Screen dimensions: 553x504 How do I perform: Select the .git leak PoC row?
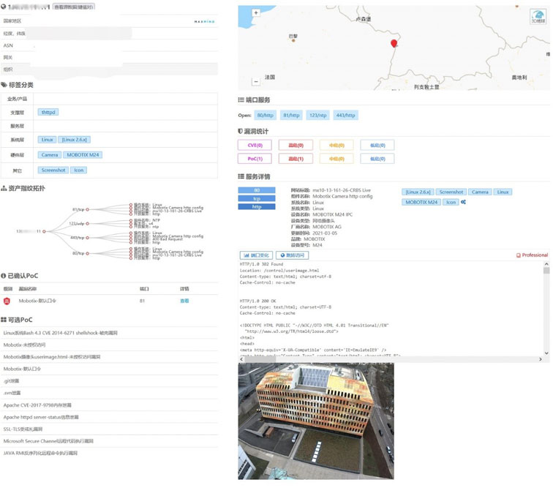(x=109, y=381)
